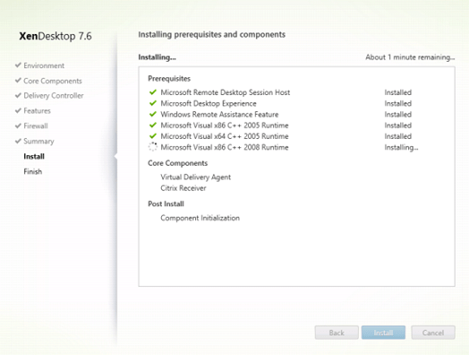Select the Core Components wizard step

point(53,81)
